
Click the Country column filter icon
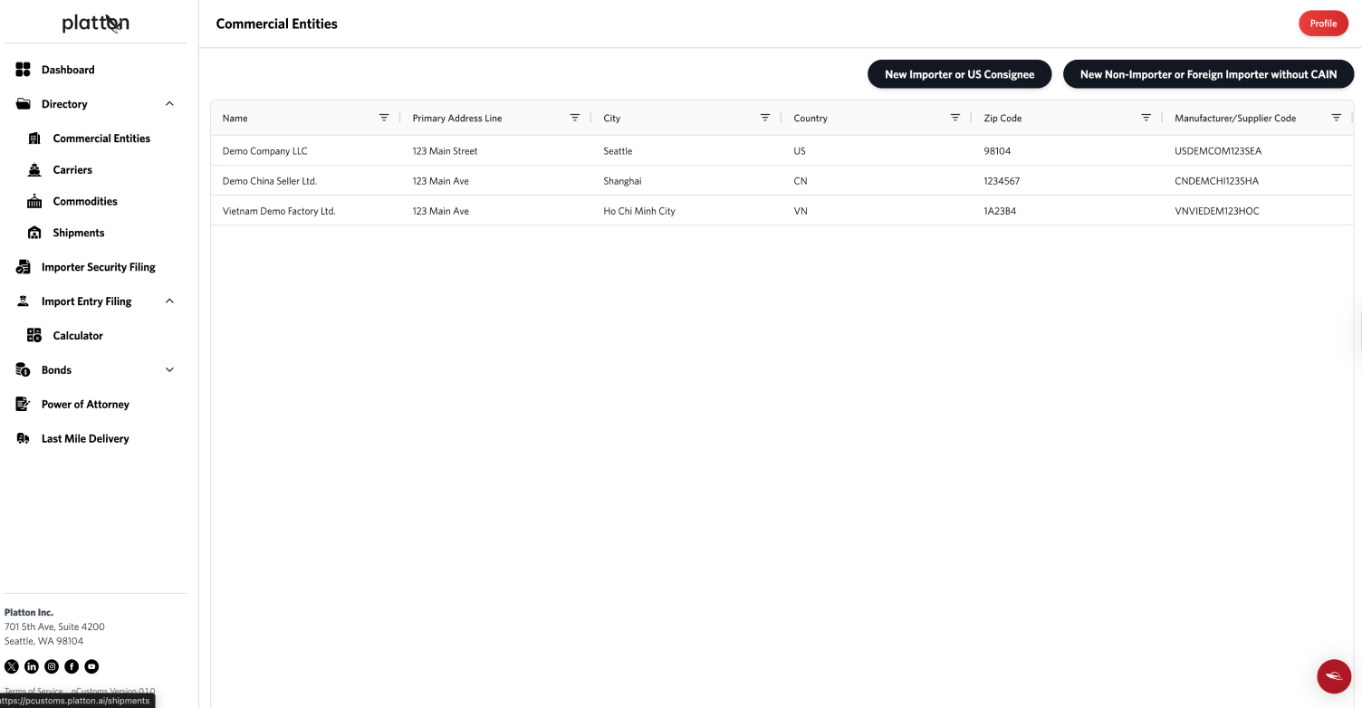[955, 118]
